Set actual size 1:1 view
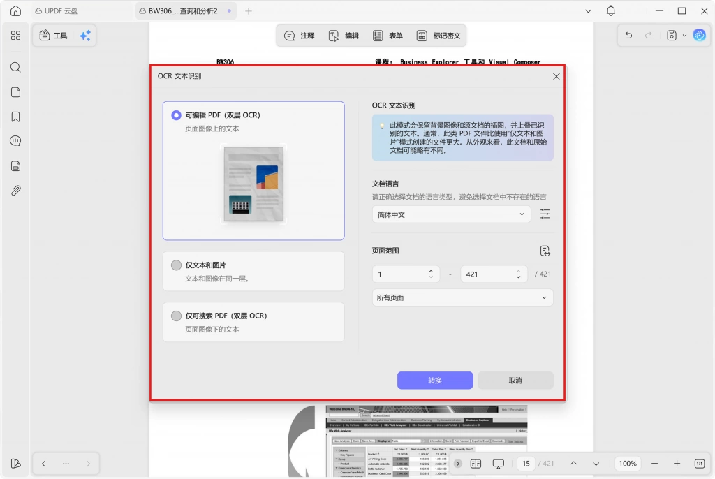The width and height of the screenshot is (715, 479). tap(700, 464)
